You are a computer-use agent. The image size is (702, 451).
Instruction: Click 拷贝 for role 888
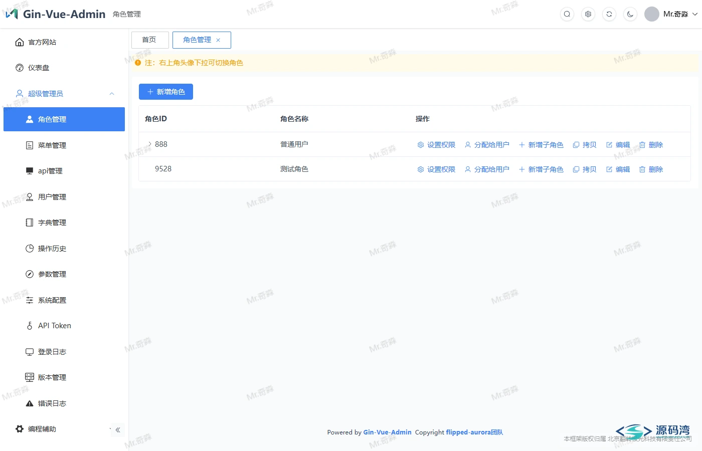(x=585, y=145)
